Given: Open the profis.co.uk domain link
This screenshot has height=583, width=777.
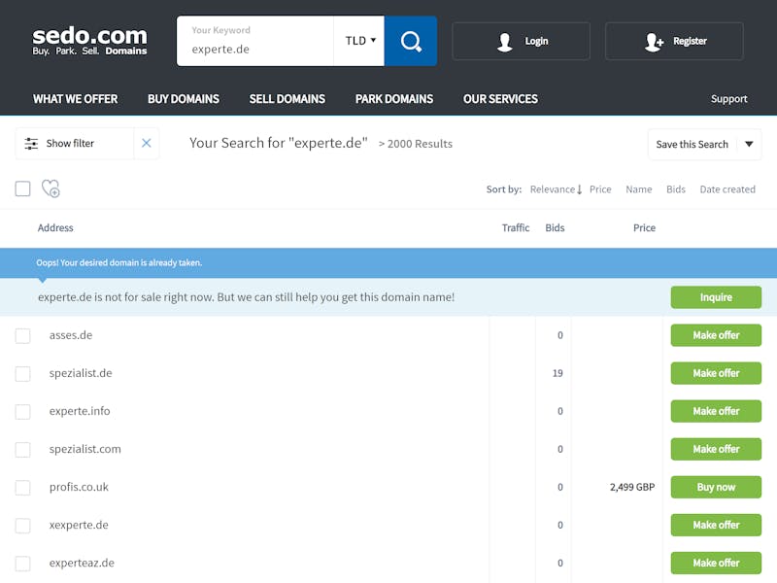Looking at the screenshot, I should pos(79,487).
